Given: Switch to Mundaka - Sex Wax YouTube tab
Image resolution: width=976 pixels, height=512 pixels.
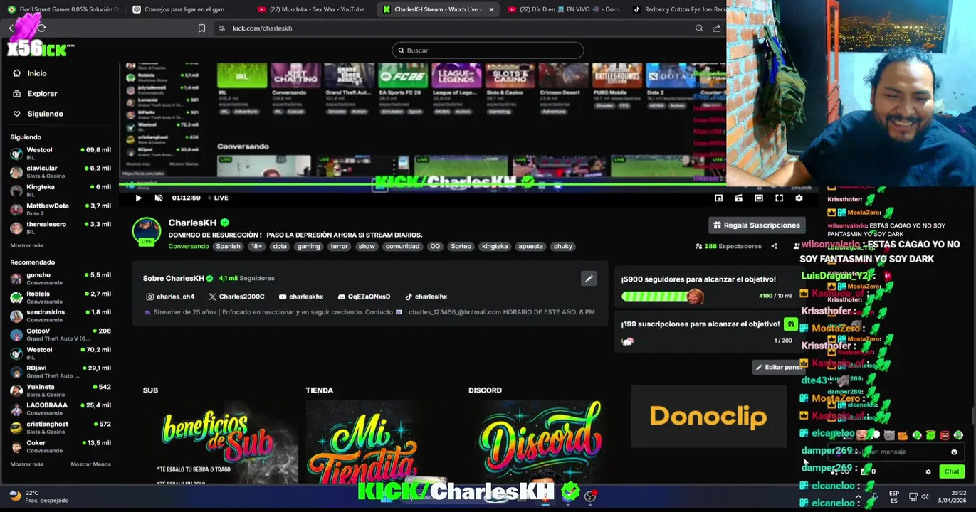Looking at the screenshot, I should click(312, 9).
